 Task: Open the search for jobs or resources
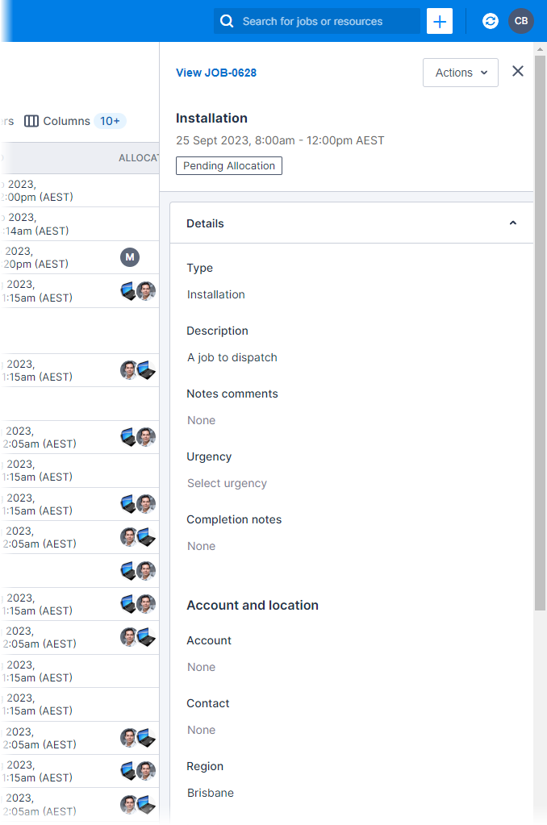pyautogui.click(x=317, y=21)
